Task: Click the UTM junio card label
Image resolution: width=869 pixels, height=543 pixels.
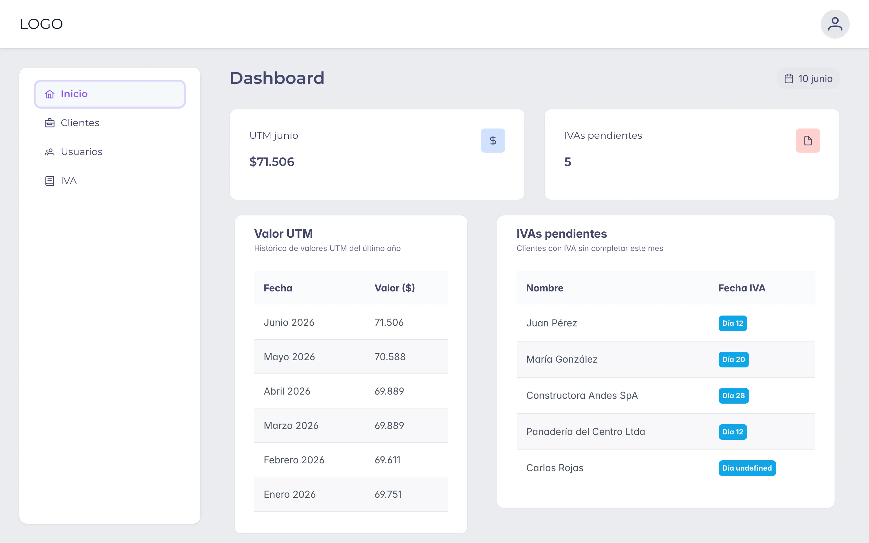Action: pos(274,135)
